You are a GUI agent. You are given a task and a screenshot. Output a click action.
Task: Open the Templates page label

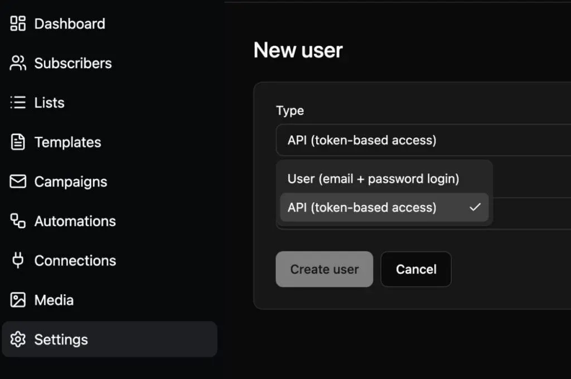[x=67, y=142]
